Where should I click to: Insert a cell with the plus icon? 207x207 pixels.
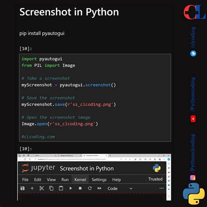coord(32,188)
